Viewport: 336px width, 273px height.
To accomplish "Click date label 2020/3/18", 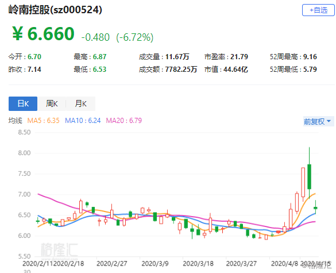I will tap(198, 264).
